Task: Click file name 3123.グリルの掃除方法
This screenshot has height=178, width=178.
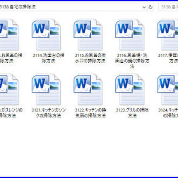Action: [132, 113]
